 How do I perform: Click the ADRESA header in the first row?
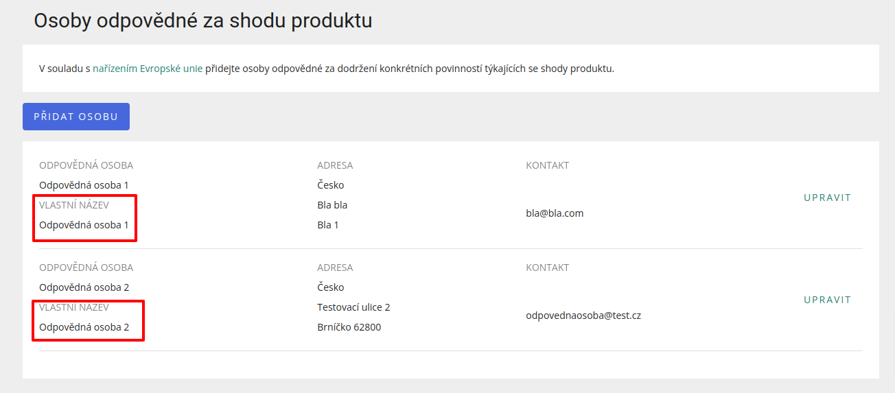click(x=335, y=165)
